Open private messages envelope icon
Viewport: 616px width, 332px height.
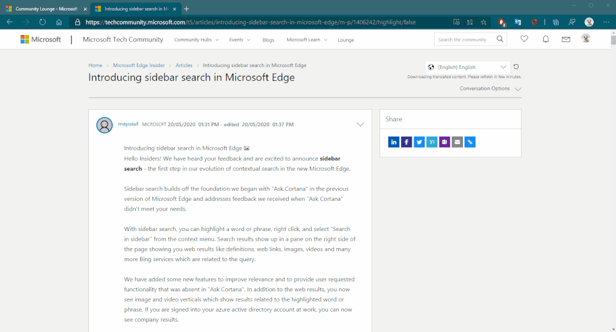(566, 39)
